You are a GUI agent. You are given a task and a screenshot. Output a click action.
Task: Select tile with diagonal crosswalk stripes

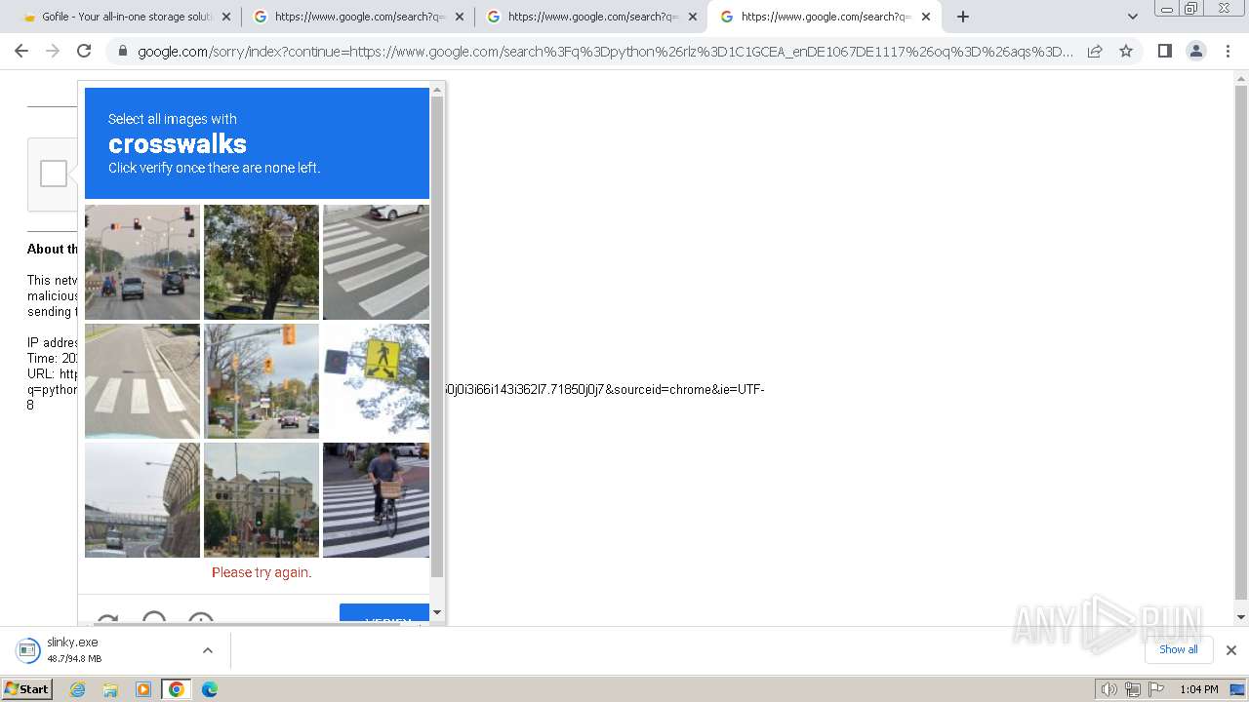pos(376,262)
